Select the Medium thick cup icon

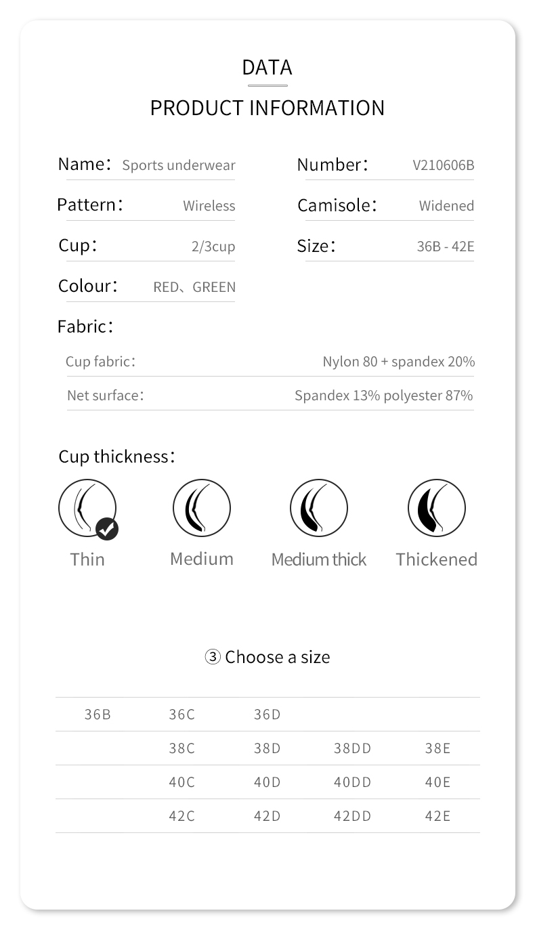point(318,507)
